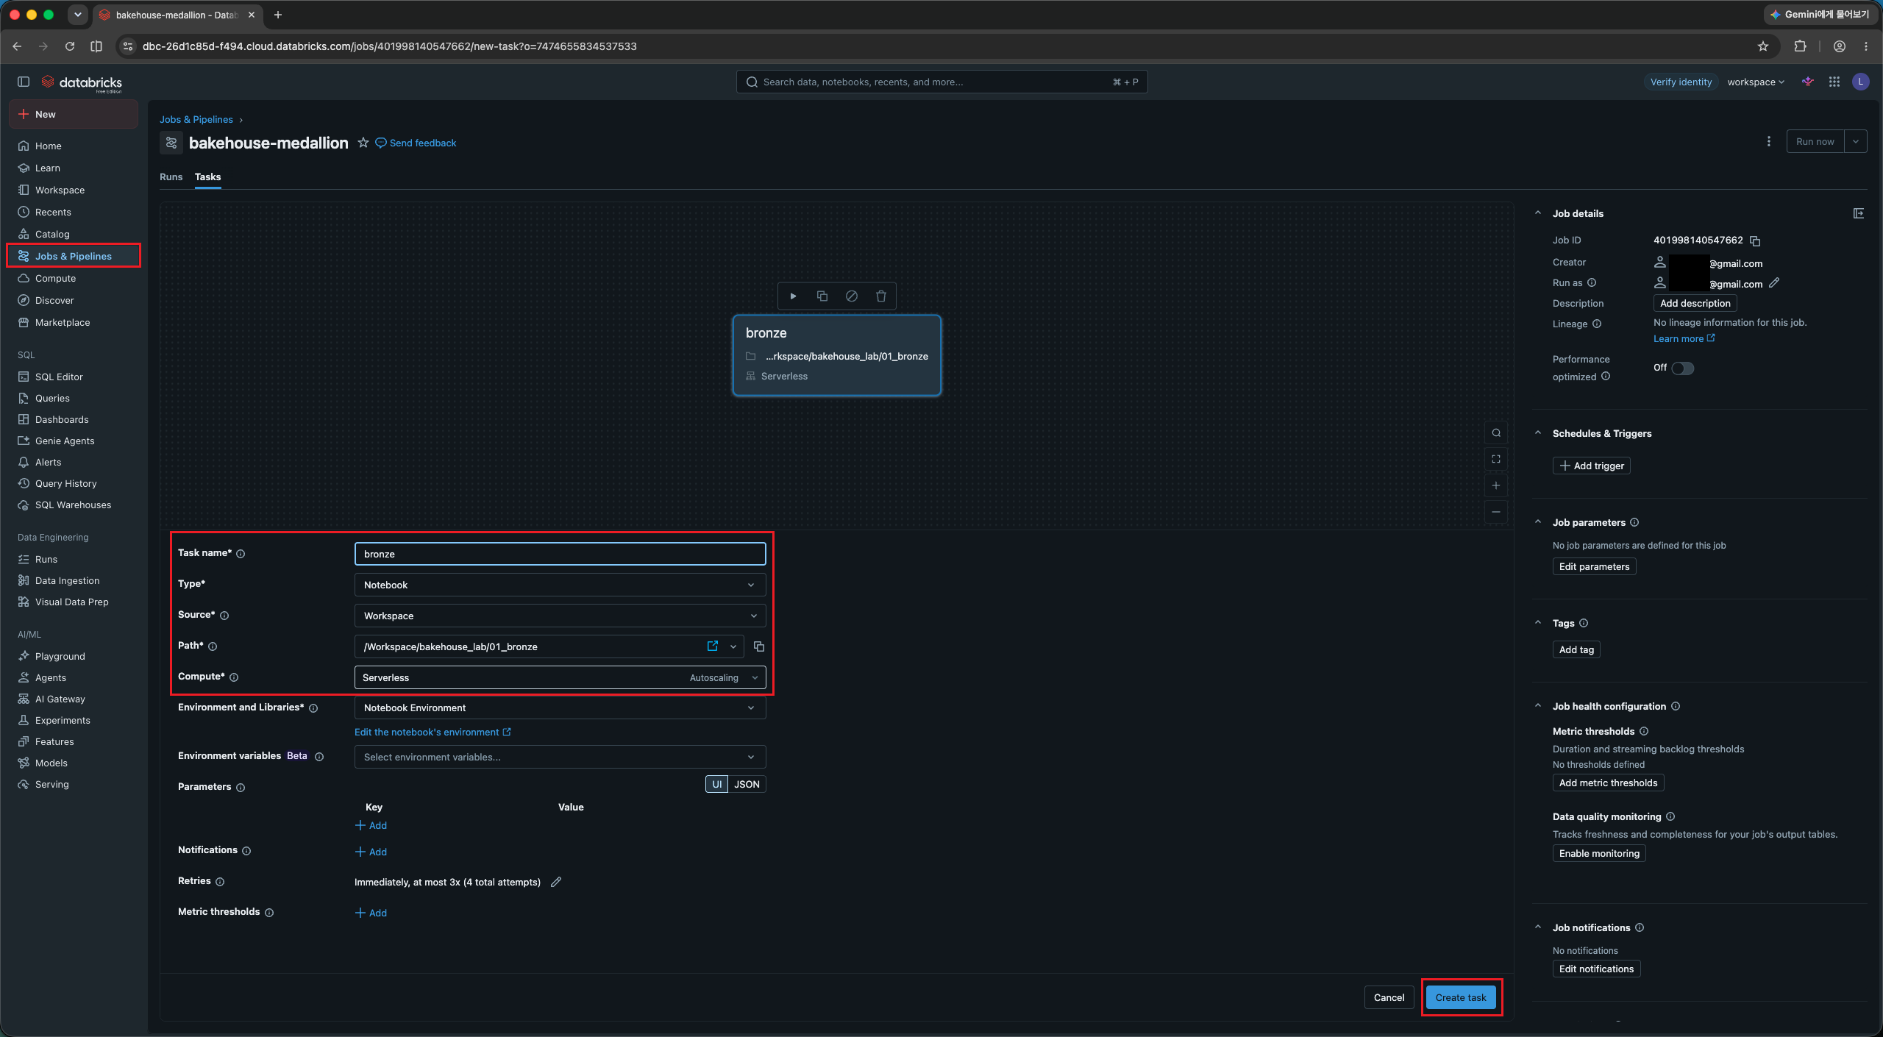
Task: Edit the retry policy with the pencil icon
Action: [556, 882]
